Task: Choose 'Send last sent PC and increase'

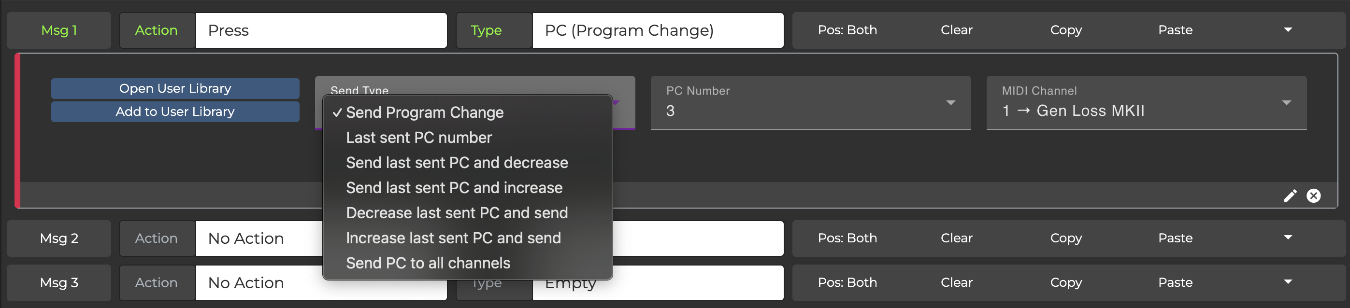Action: click(454, 188)
